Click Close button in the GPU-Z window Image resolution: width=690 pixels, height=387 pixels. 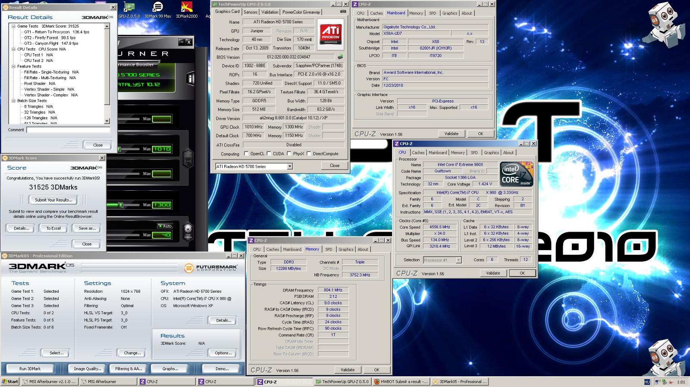[335, 166]
